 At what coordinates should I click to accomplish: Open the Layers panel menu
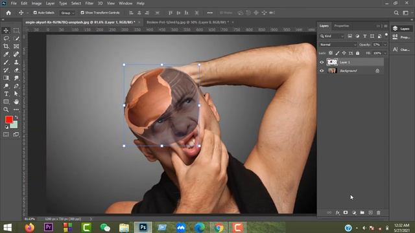[x=386, y=26]
